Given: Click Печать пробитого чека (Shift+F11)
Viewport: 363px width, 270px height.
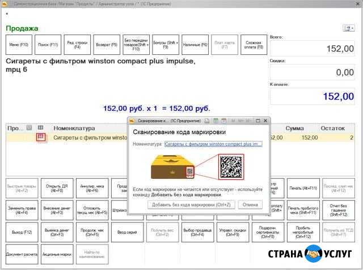Looking at the screenshot, I should 303,210.
